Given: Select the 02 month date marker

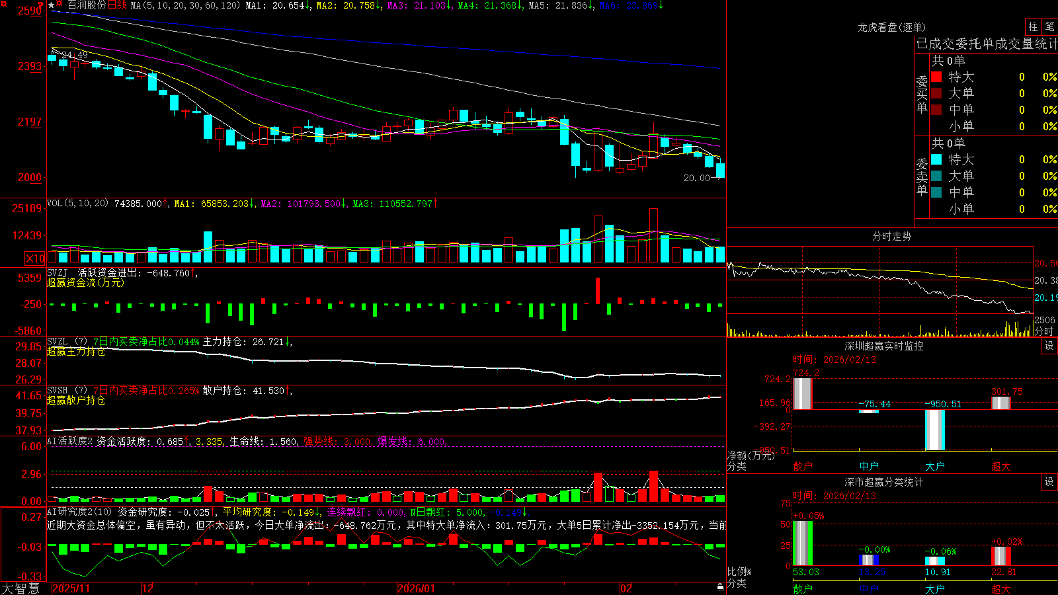Looking at the screenshot, I should 626,588.
